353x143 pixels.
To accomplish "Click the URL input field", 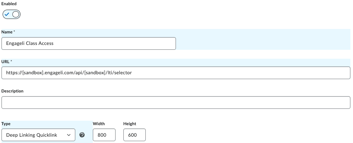I will pos(176,73).
